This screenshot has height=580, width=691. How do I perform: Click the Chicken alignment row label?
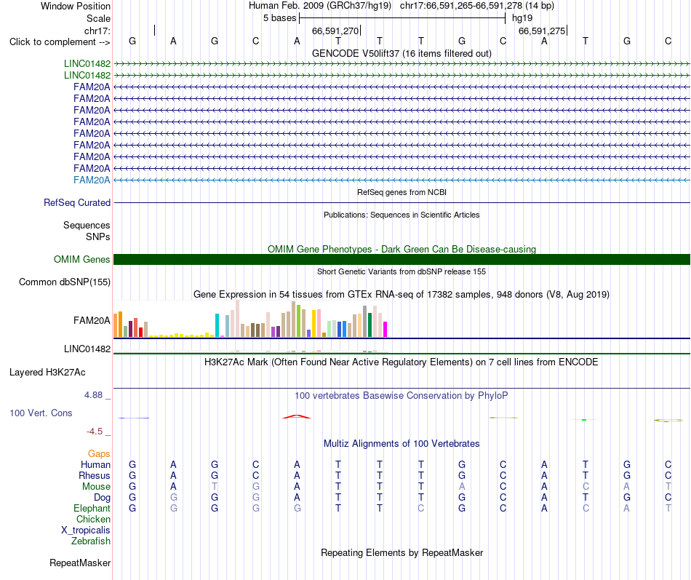point(93,520)
